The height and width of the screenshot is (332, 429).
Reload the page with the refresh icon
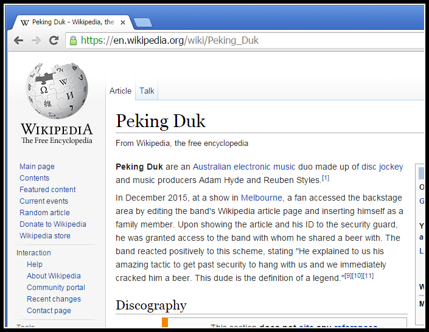pos(54,41)
